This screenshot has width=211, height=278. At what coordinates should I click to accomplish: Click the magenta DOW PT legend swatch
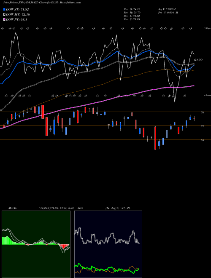[x=5, y=19]
